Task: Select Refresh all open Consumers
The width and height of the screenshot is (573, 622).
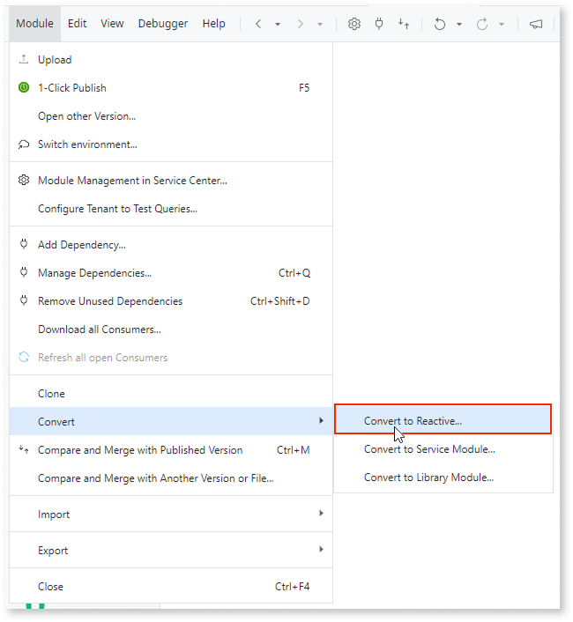Action: pos(171,358)
